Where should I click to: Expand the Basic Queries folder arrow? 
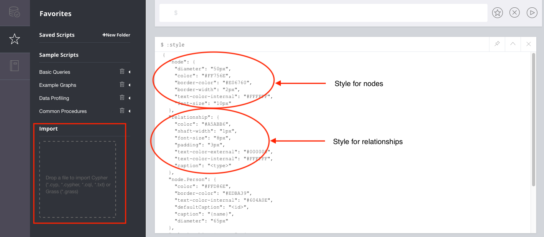(129, 72)
